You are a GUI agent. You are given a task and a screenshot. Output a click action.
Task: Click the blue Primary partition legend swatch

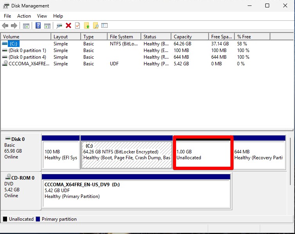pos(38,219)
